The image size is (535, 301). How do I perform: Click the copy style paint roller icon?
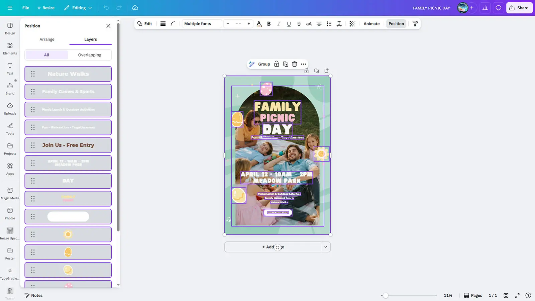pos(415,24)
